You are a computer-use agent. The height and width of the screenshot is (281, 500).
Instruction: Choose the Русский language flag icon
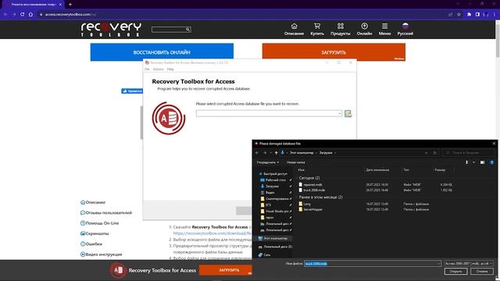click(405, 26)
